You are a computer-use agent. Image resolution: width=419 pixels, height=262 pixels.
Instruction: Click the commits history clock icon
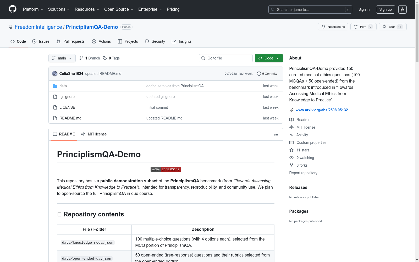pos(259,74)
